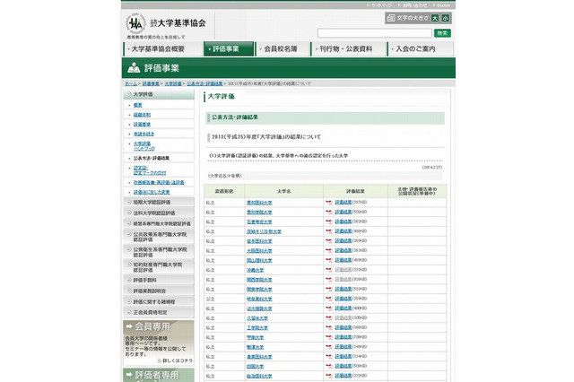Open PDF icon in 関東学院大学 row

pyautogui.click(x=329, y=289)
